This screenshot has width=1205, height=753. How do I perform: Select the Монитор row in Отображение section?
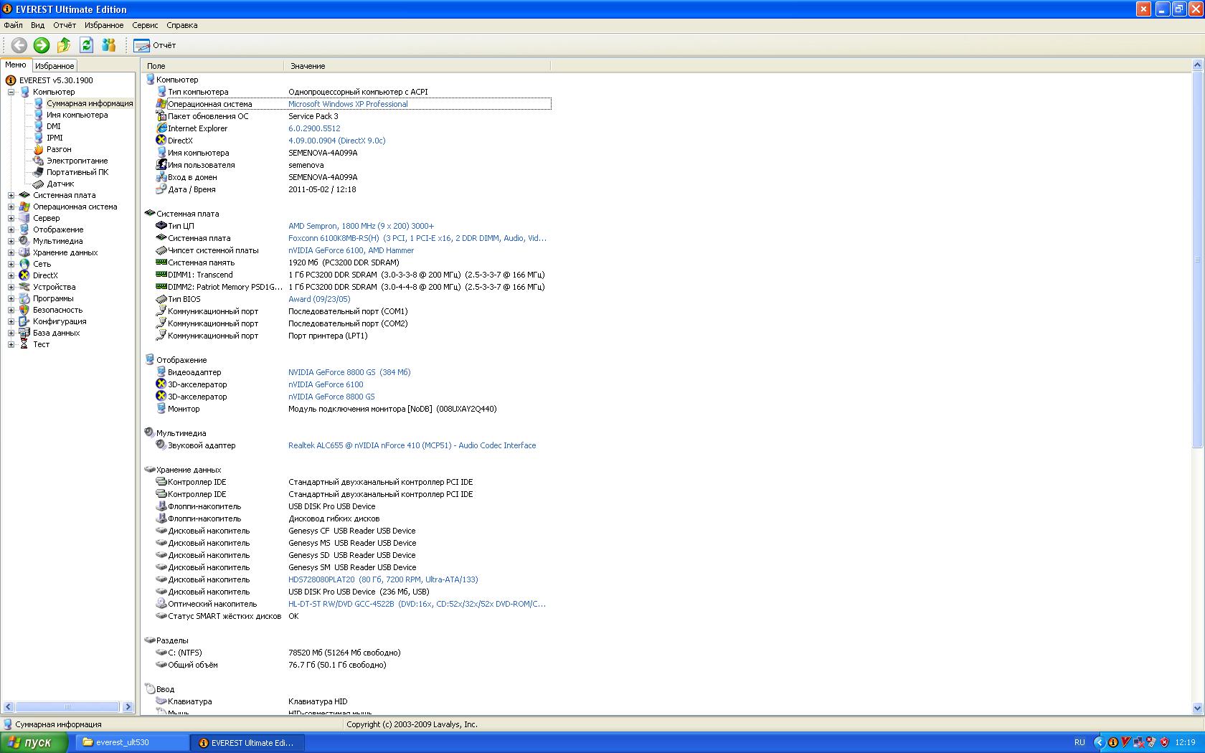coord(353,409)
